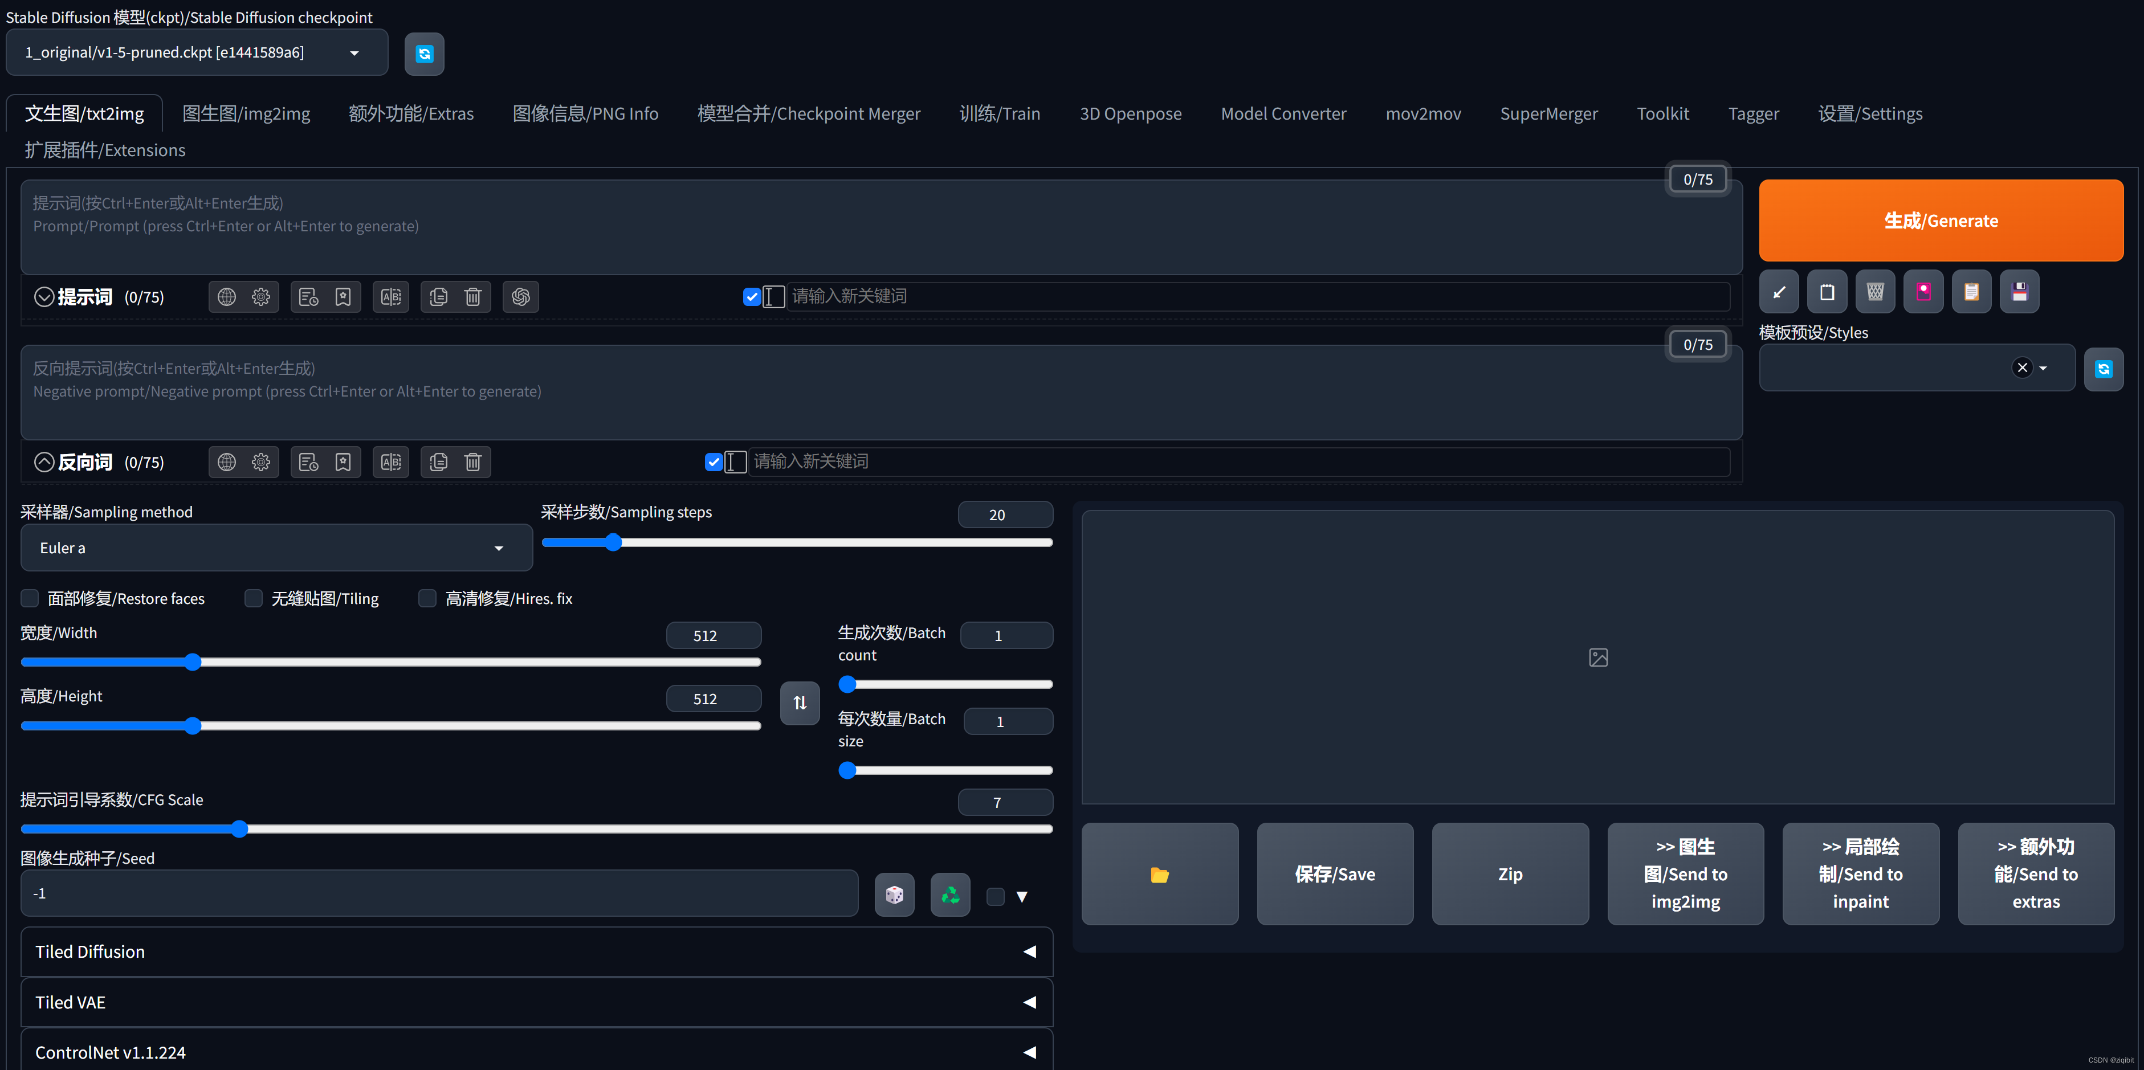Enable 高清修复/Hires. fix checkbox
2144x1070 pixels.
[x=427, y=598]
